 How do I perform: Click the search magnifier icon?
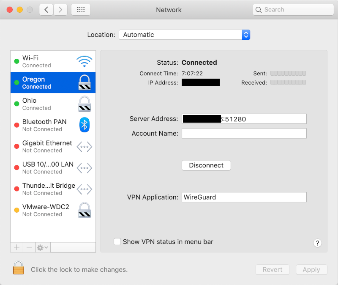click(x=259, y=10)
